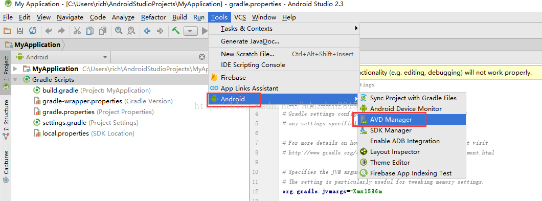Image resolution: width=542 pixels, height=201 pixels.
Task: Open Layout Inspector from submenu
Action: [412, 151]
